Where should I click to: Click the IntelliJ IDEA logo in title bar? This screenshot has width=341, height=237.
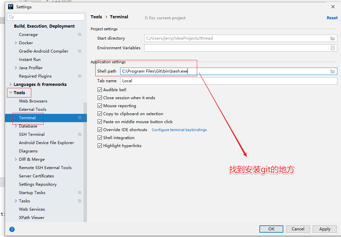(11, 7)
